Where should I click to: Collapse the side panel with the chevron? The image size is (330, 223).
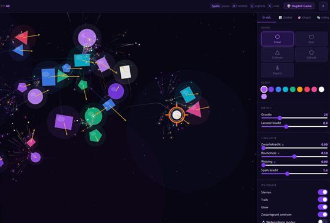(x=324, y=6)
